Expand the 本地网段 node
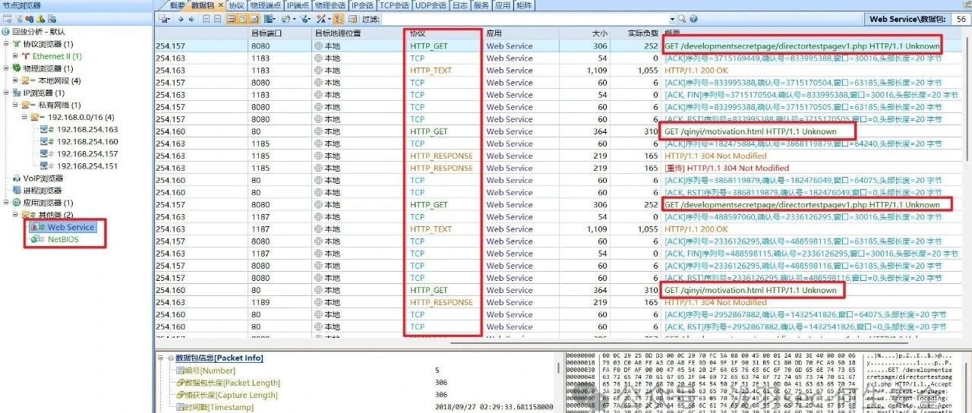The image size is (972, 413). tap(16, 80)
